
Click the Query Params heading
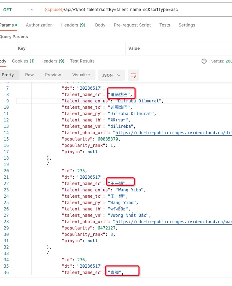[14, 37]
